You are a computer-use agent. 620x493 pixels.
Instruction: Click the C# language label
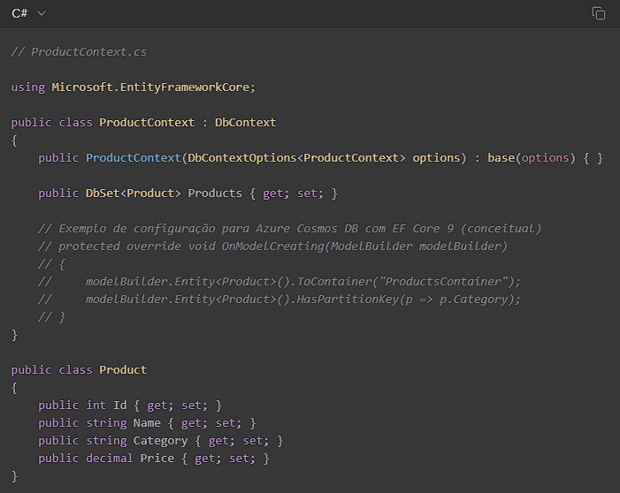(19, 13)
